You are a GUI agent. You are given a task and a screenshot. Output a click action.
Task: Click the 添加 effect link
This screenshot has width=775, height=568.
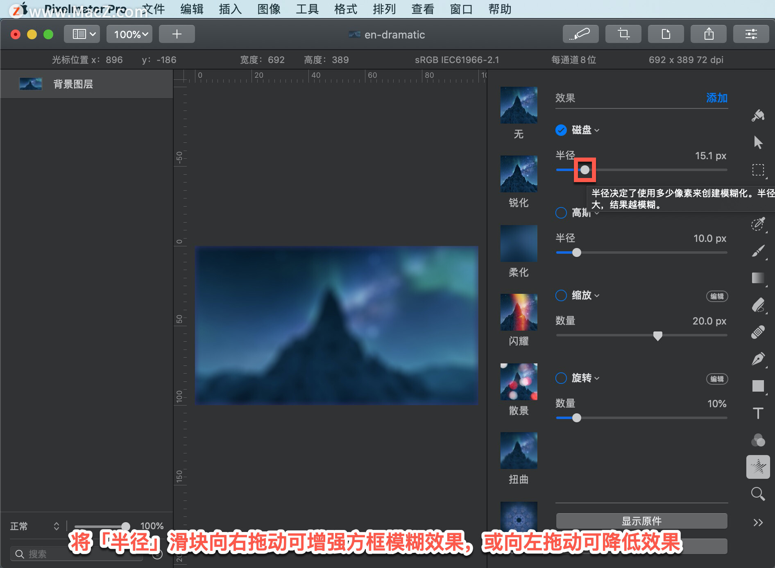pyautogui.click(x=716, y=98)
